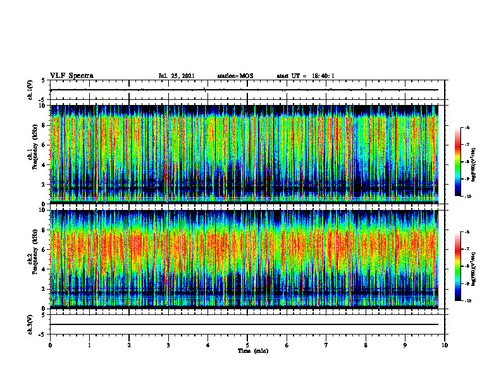Image resolution: width=501 pixels, height=387 pixels.
Task: Click the time axis tick label '10'
Action: point(445,345)
